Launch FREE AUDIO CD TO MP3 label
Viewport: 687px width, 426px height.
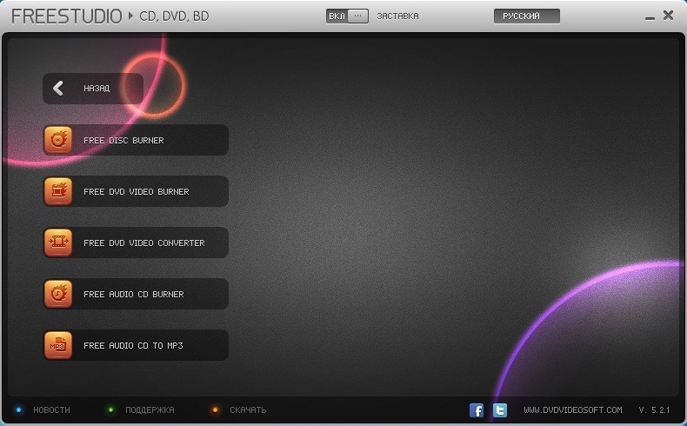pyautogui.click(x=133, y=345)
